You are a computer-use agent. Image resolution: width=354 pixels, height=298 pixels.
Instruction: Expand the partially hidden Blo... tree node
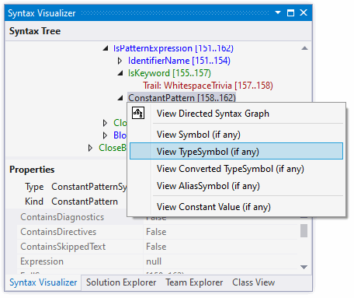click(105, 135)
